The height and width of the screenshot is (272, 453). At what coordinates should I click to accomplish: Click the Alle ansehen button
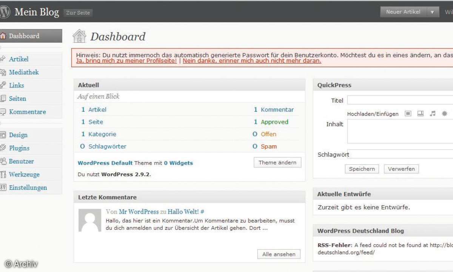[279, 254]
